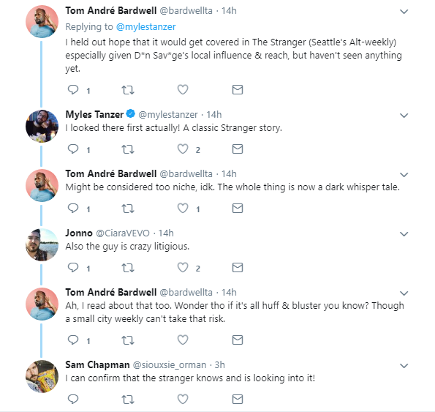Send Jonno's tweet via direct message

tap(238, 268)
